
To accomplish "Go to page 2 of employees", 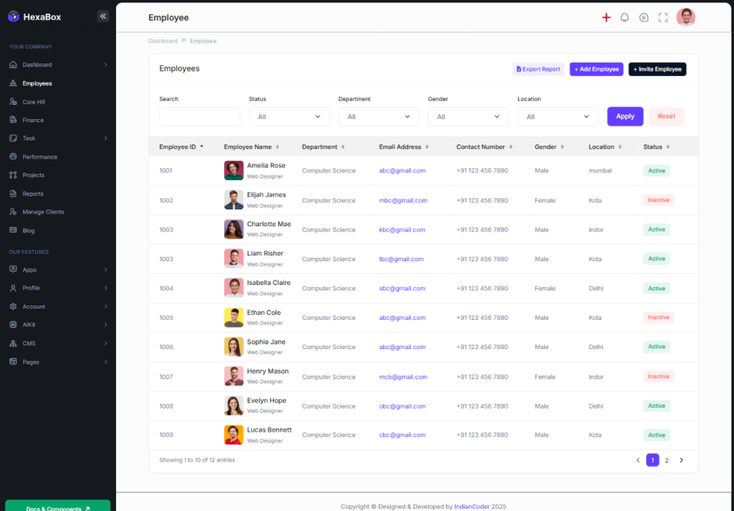I will pos(666,460).
